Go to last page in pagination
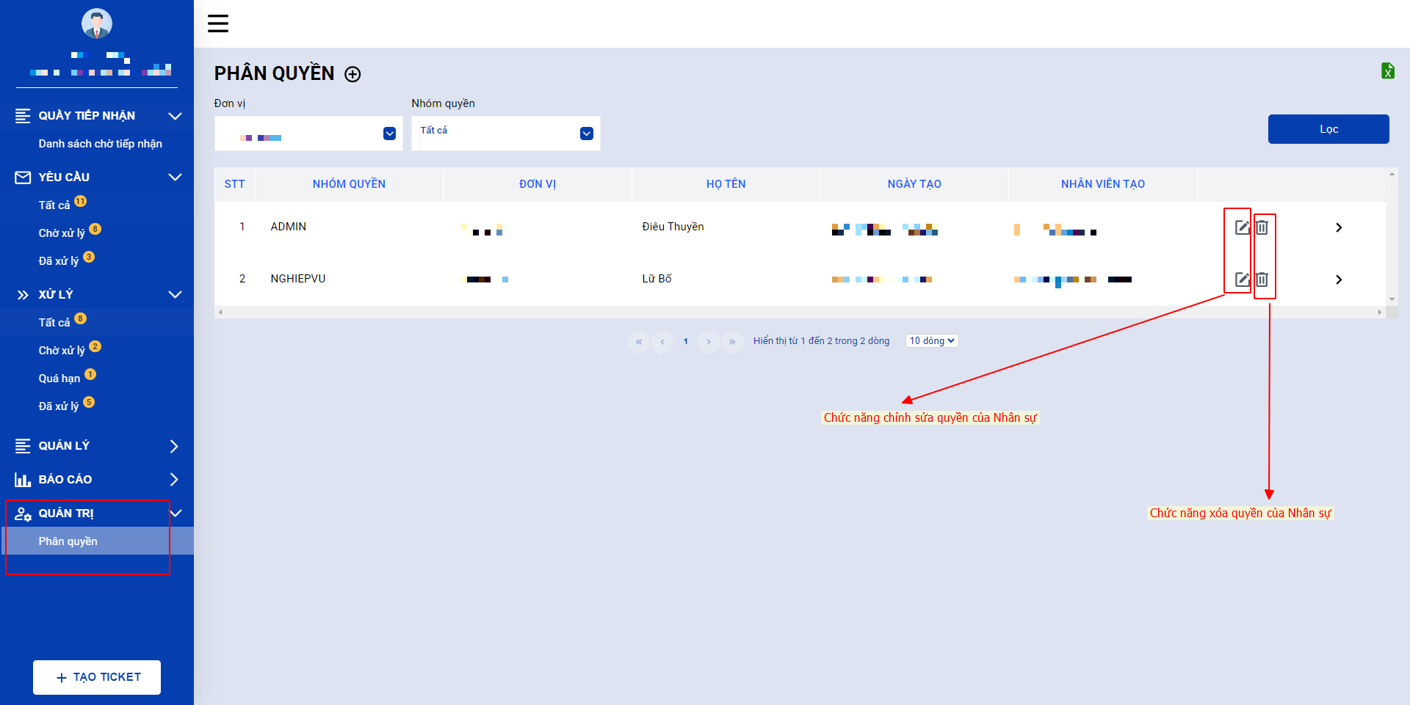This screenshot has width=1410, height=705. coord(732,342)
